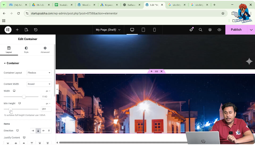
Task: Open the Structure layers icon
Action: 210,30
